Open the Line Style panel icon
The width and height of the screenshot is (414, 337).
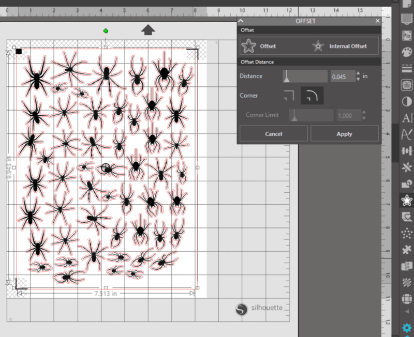tap(407, 69)
